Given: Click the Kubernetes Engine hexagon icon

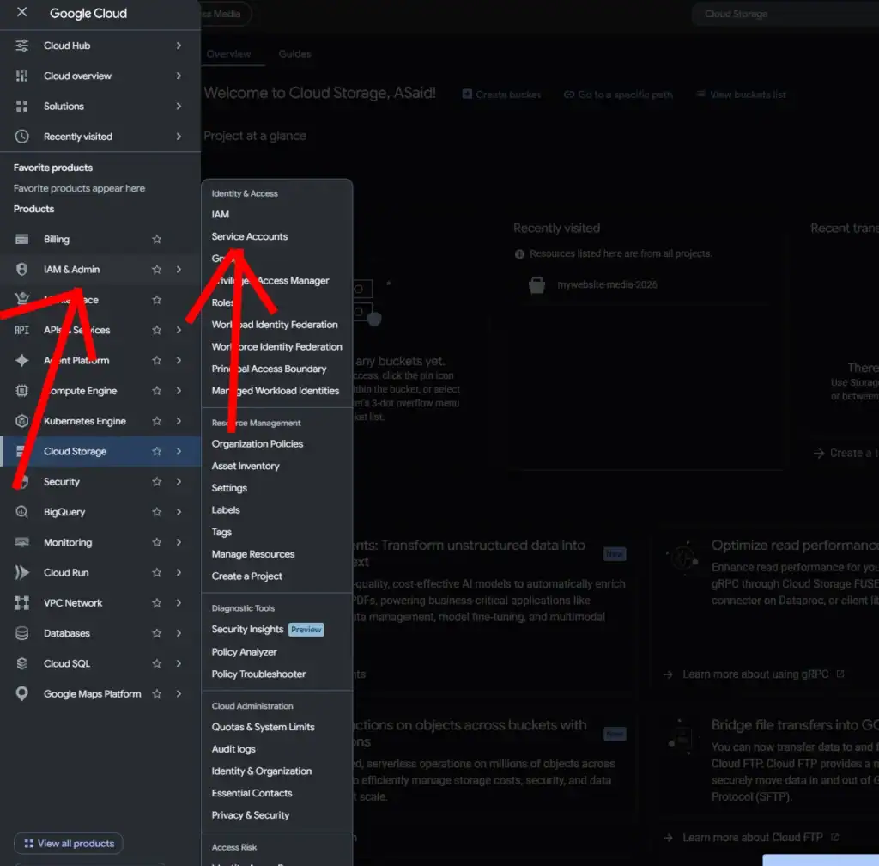Looking at the screenshot, I should (21, 421).
